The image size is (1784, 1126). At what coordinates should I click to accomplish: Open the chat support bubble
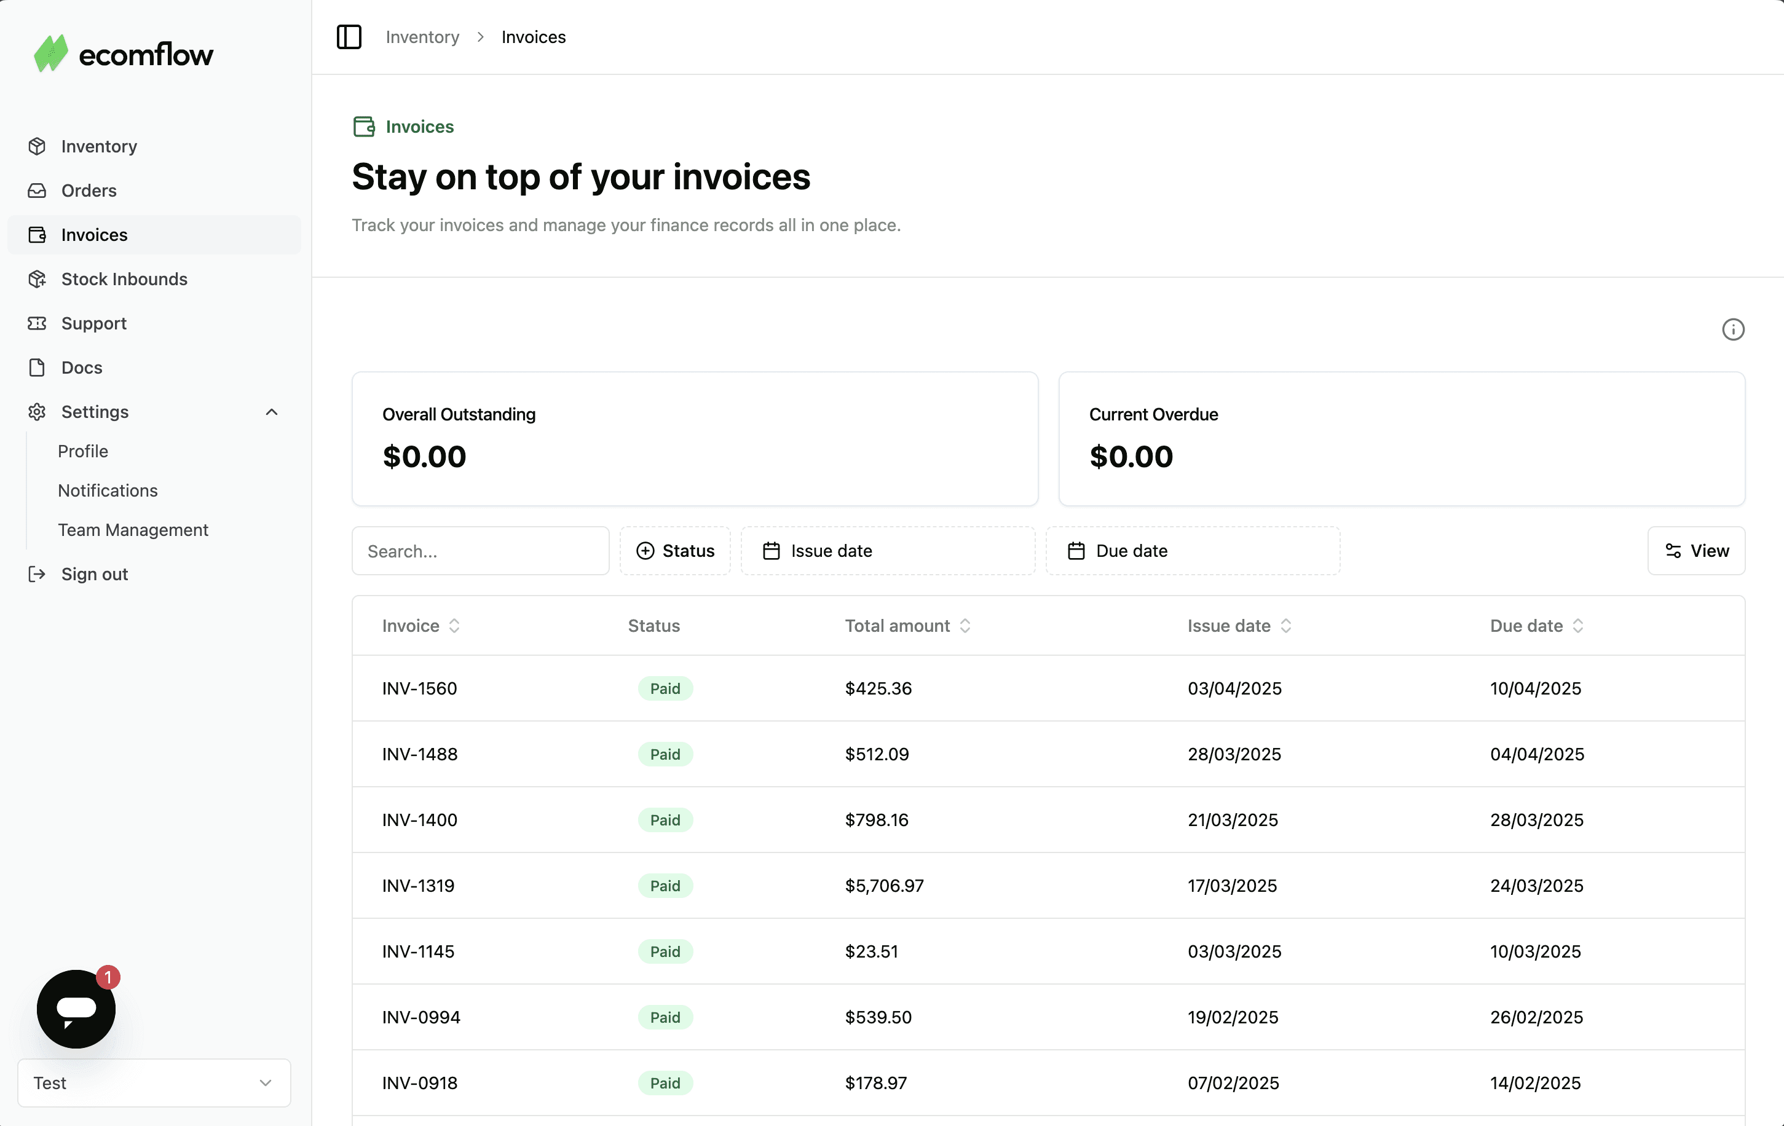[x=76, y=1008]
